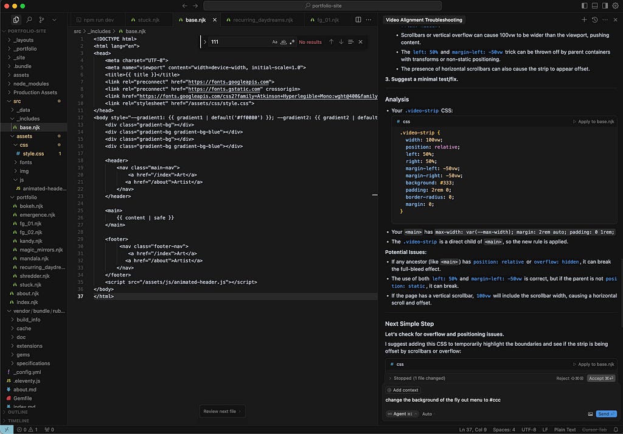Toggle Match Whole Word in find widget

coord(284,42)
